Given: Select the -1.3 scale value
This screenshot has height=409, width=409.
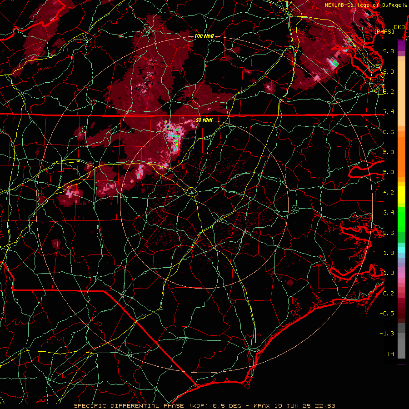Looking at the screenshot, I should (x=387, y=334).
